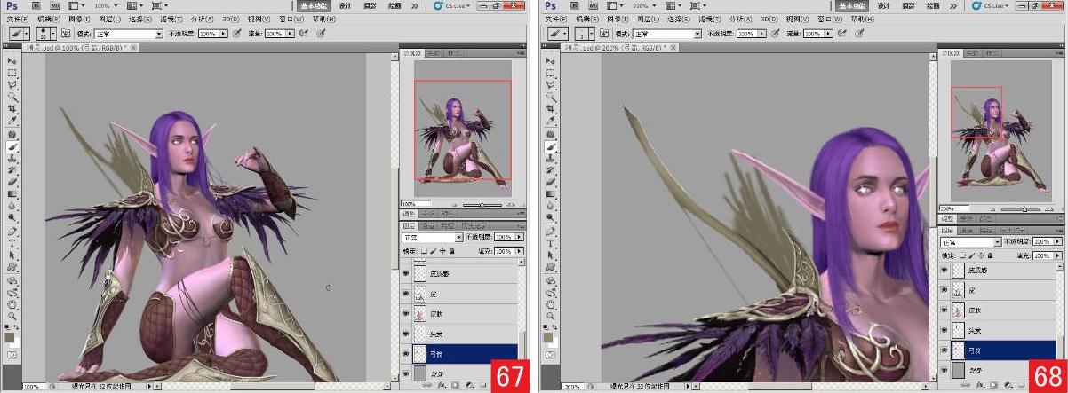The width and height of the screenshot is (1068, 393).
Task: Open layer blend mode dropdown in left Layers panel
Action: (433, 238)
